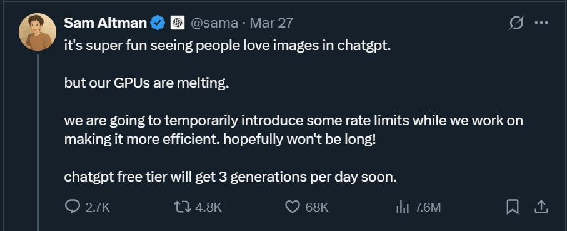The width and height of the screenshot is (567, 231).
Task: Like the post with heart icon
Action: click(x=293, y=207)
